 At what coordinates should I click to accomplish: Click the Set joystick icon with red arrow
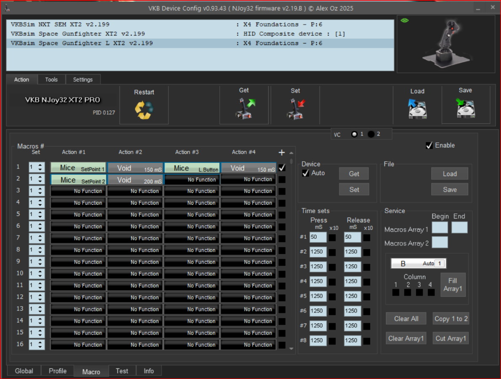[x=295, y=109]
